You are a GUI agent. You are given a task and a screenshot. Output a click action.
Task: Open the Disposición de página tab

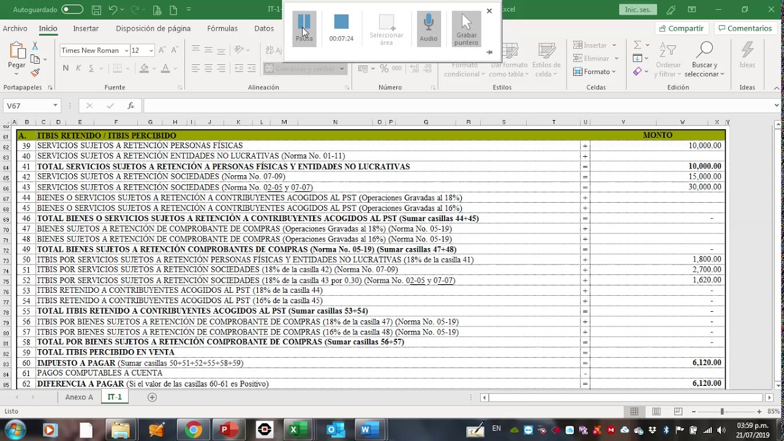(153, 28)
